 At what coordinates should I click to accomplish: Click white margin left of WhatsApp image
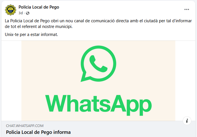pos(11,80)
